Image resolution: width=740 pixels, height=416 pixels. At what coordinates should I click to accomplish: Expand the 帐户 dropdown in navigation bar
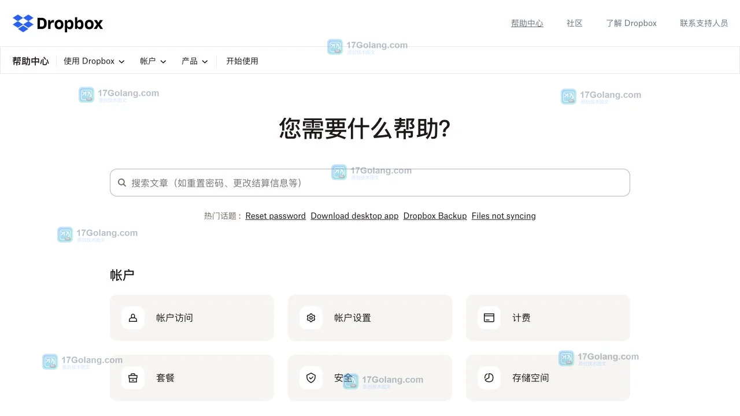coord(153,61)
